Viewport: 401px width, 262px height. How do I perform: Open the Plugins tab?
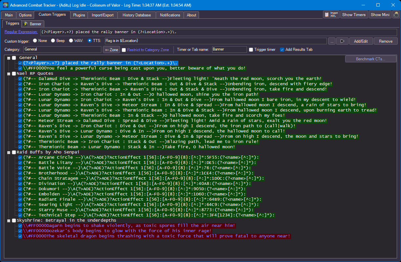[79, 15]
